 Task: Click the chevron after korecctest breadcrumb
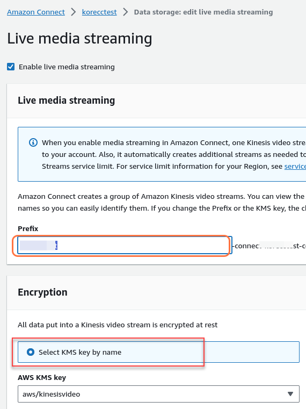(x=126, y=12)
